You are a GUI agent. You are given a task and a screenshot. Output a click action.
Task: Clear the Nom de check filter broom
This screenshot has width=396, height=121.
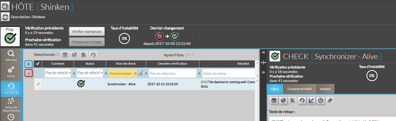point(140,73)
